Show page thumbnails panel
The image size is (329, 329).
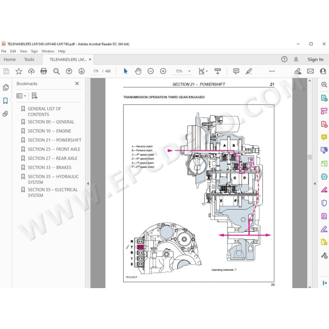coord(6,87)
